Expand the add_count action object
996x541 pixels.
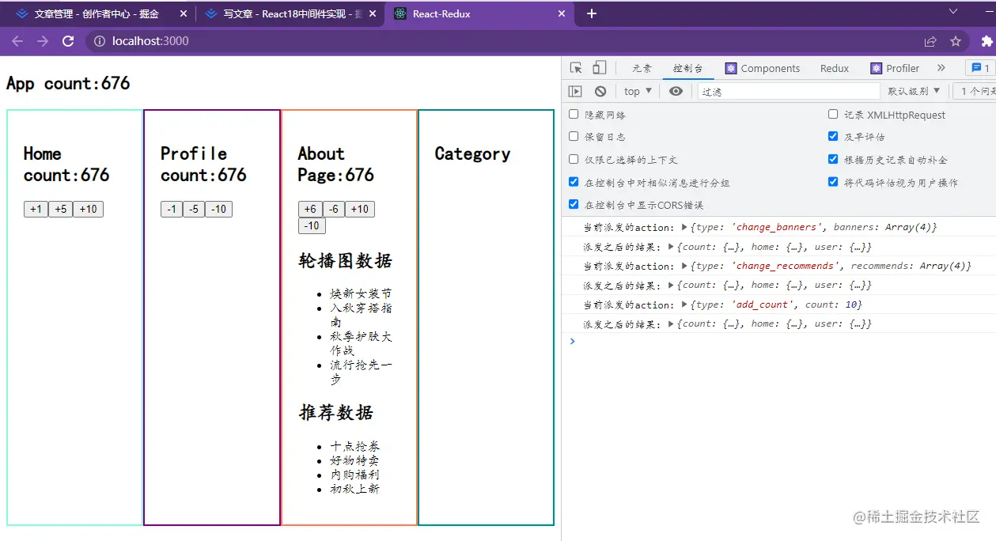click(685, 305)
